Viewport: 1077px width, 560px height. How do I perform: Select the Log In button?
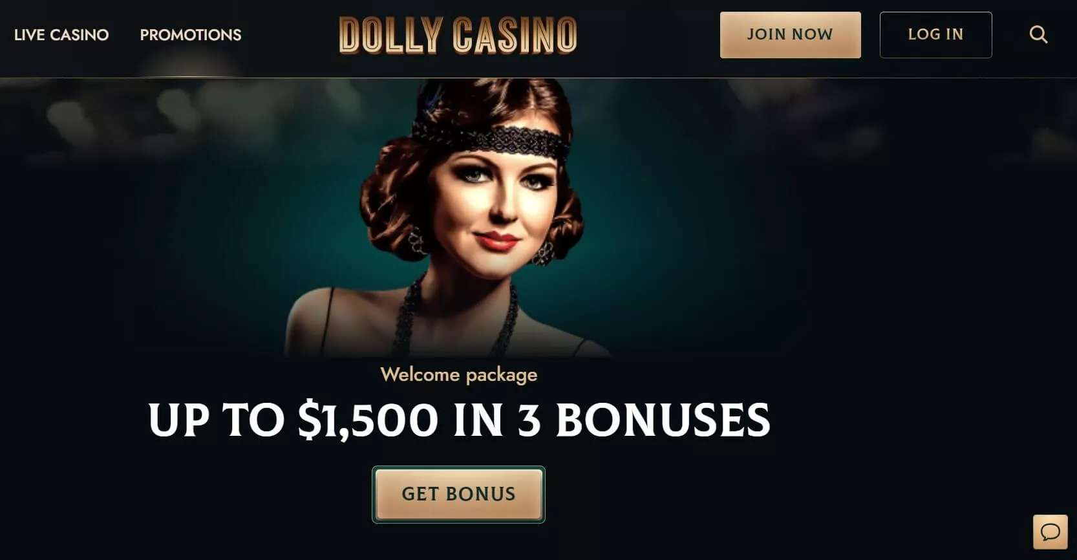click(x=935, y=35)
